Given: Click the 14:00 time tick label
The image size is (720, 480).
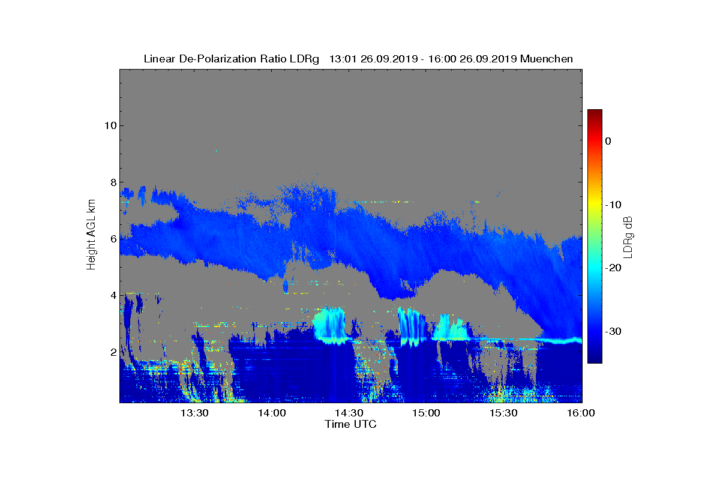Looking at the screenshot, I should click(x=272, y=413).
